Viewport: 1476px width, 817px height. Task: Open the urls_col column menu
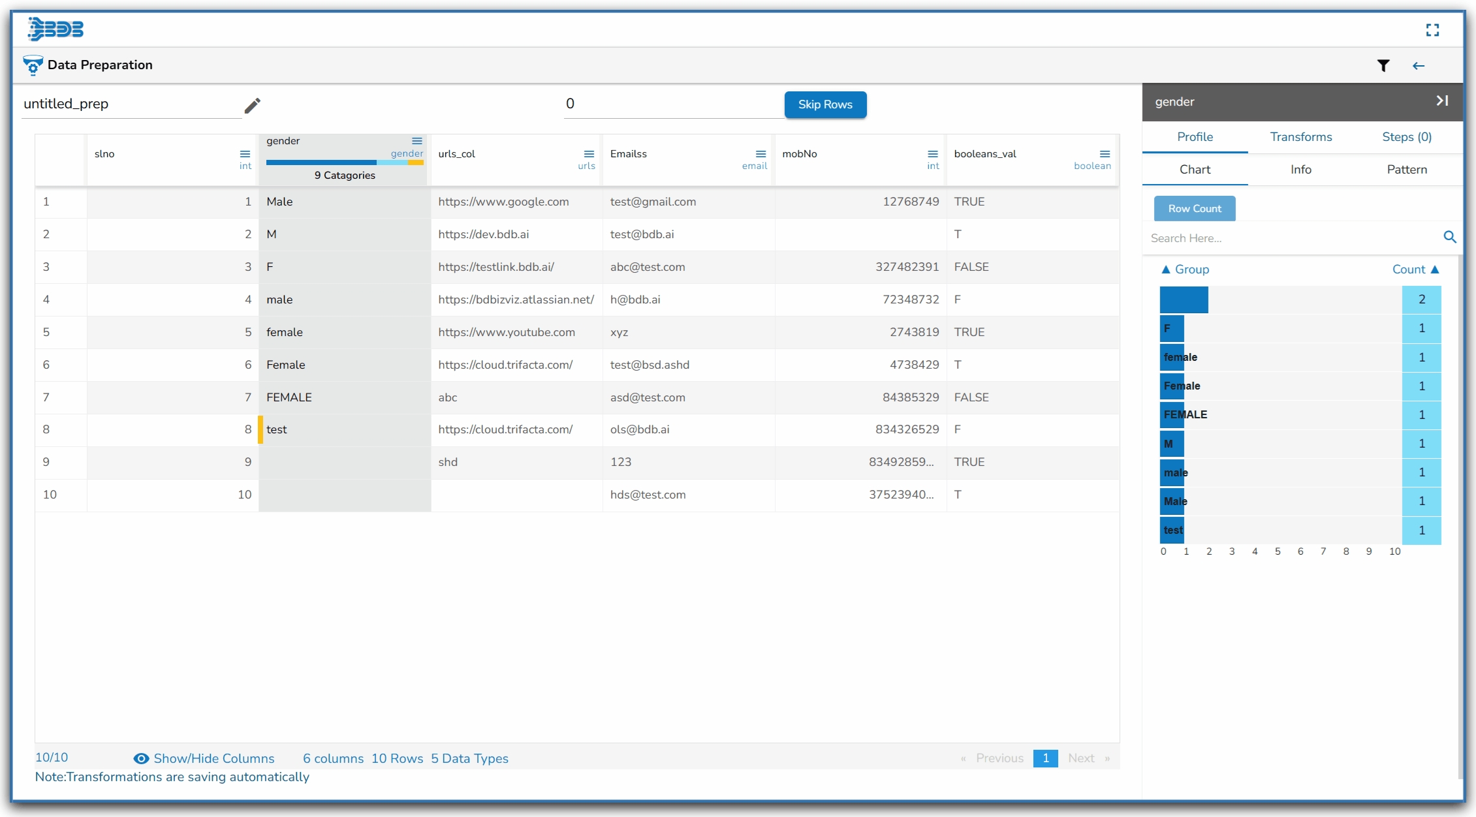(589, 154)
